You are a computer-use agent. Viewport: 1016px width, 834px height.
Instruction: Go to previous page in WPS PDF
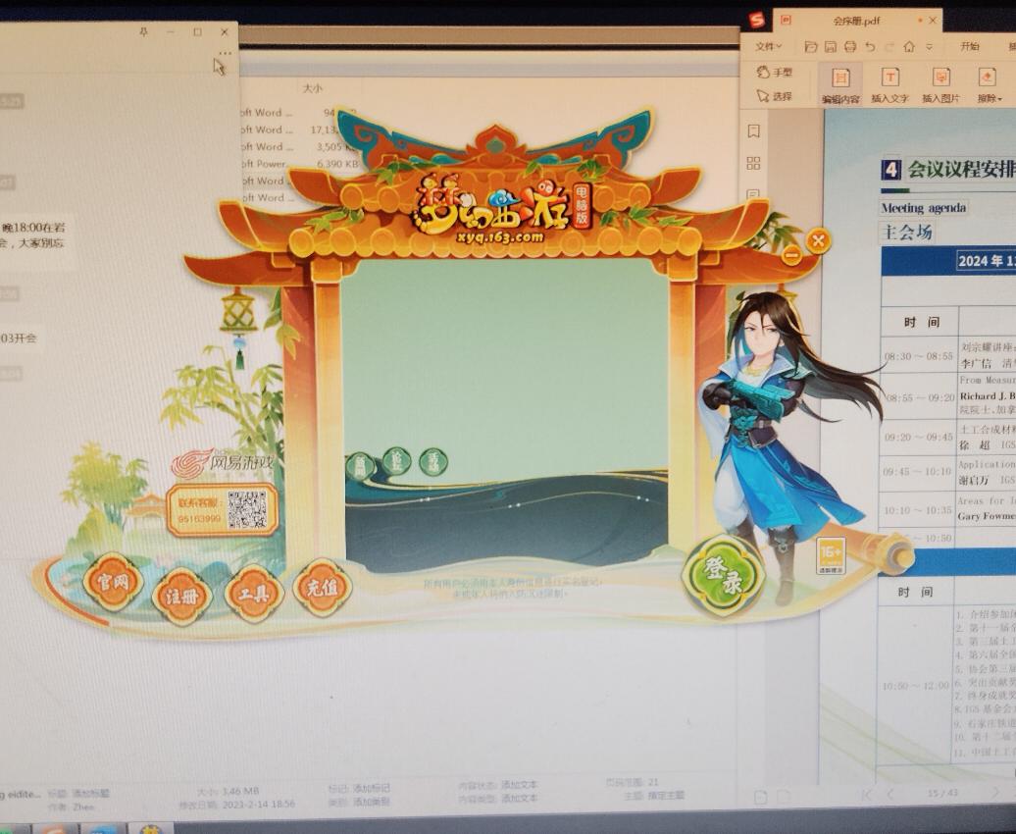(x=890, y=794)
